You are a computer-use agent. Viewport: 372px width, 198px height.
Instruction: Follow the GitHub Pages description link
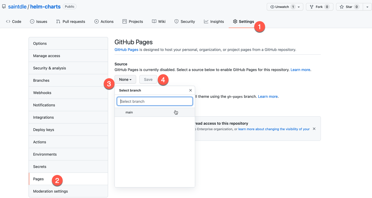[126, 50]
